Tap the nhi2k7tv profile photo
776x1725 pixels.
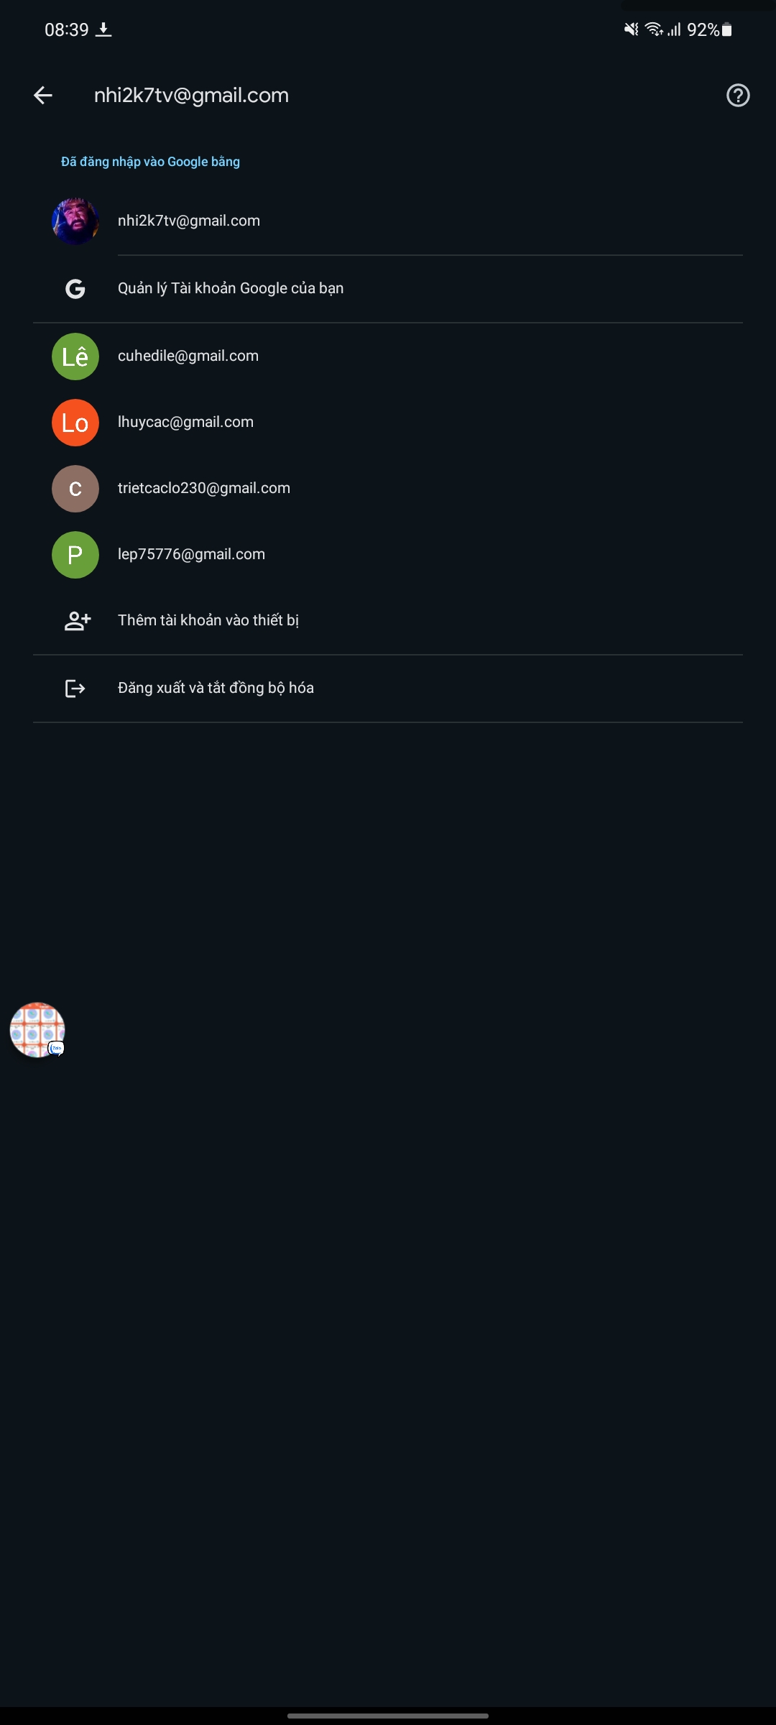[x=75, y=221]
